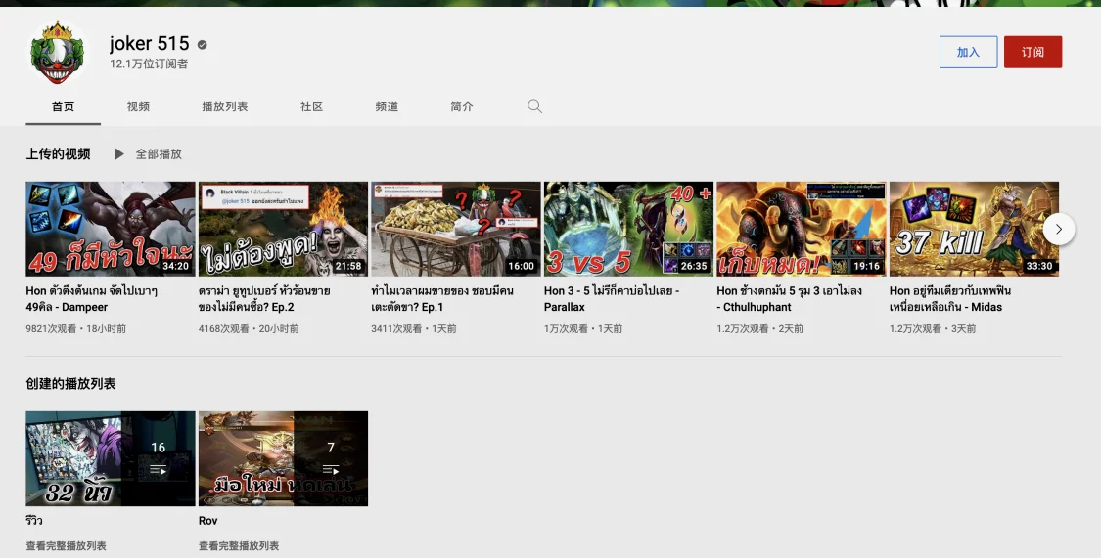Click the 加入 membership button
The width and height of the screenshot is (1101, 558).
tap(968, 52)
